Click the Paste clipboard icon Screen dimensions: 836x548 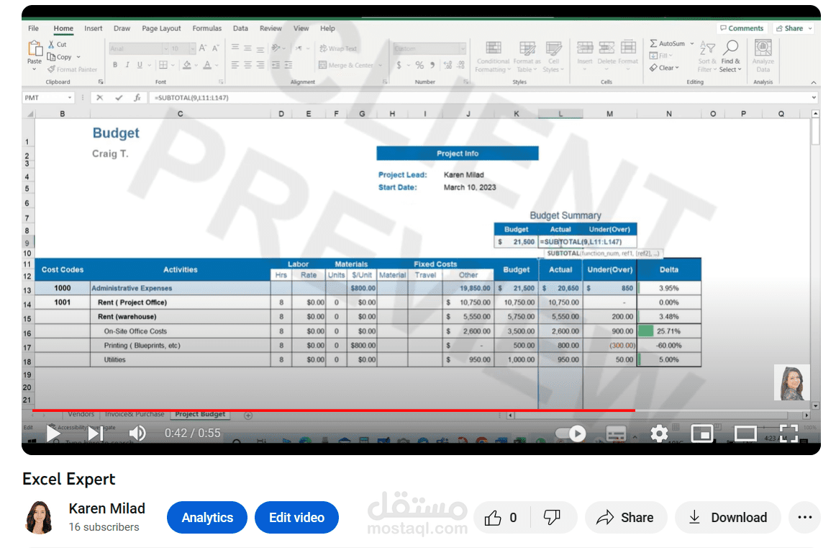tap(35, 49)
